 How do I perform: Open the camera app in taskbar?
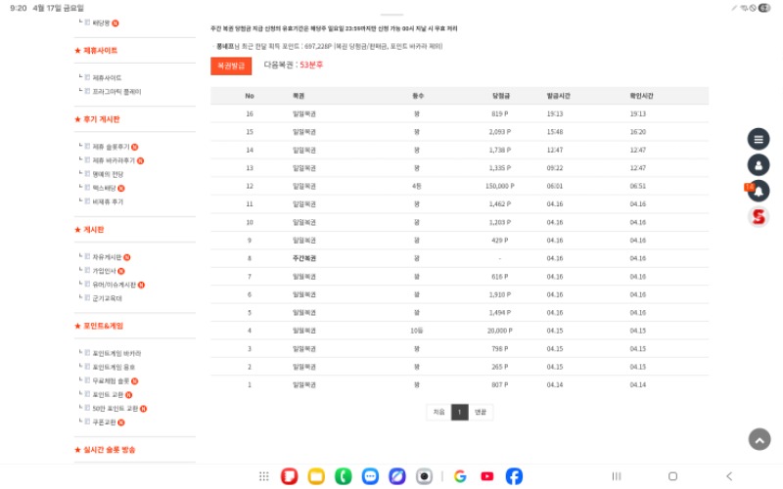(424, 476)
